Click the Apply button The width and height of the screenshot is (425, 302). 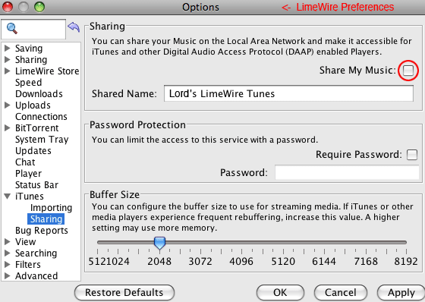401,292
